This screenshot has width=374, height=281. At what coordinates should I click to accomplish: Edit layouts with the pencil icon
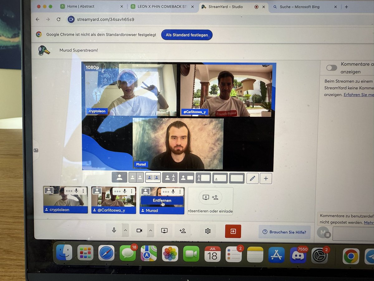click(252, 178)
